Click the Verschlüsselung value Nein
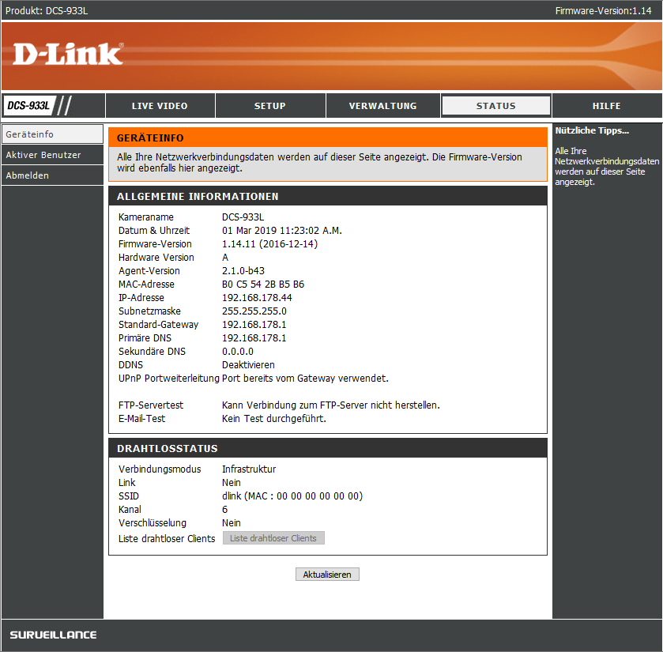Image resolution: width=663 pixels, height=652 pixels. pos(232,523)
